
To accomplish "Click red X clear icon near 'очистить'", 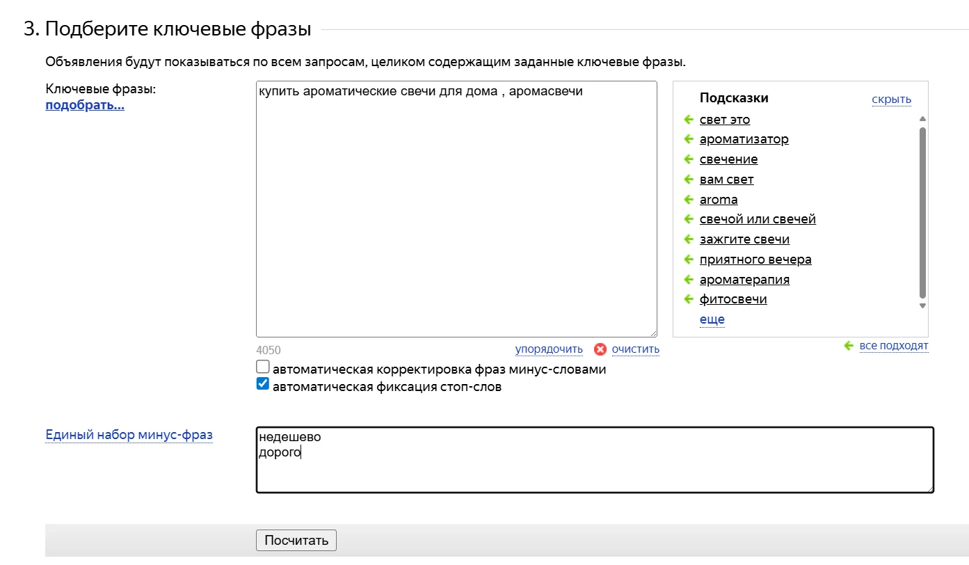I will pos(600,349).
